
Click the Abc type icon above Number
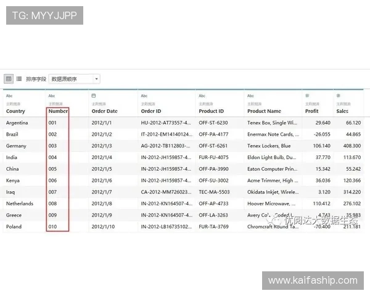point(52,96)
